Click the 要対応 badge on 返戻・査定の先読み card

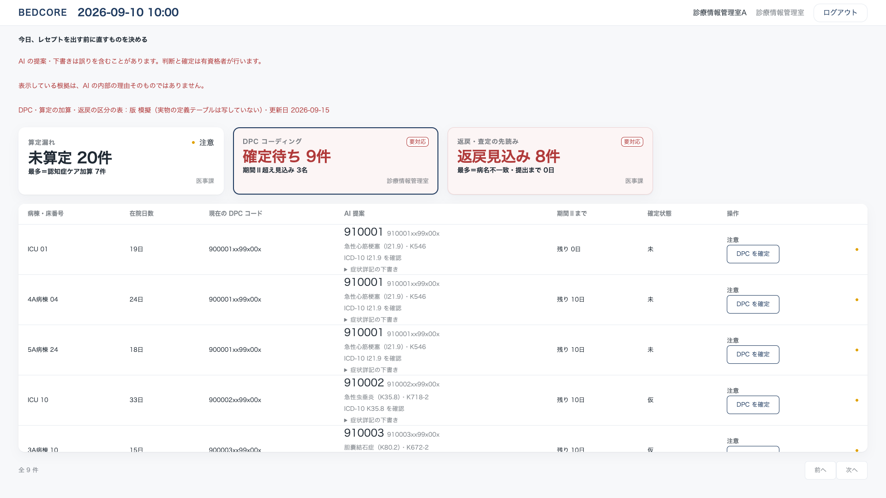632,142
